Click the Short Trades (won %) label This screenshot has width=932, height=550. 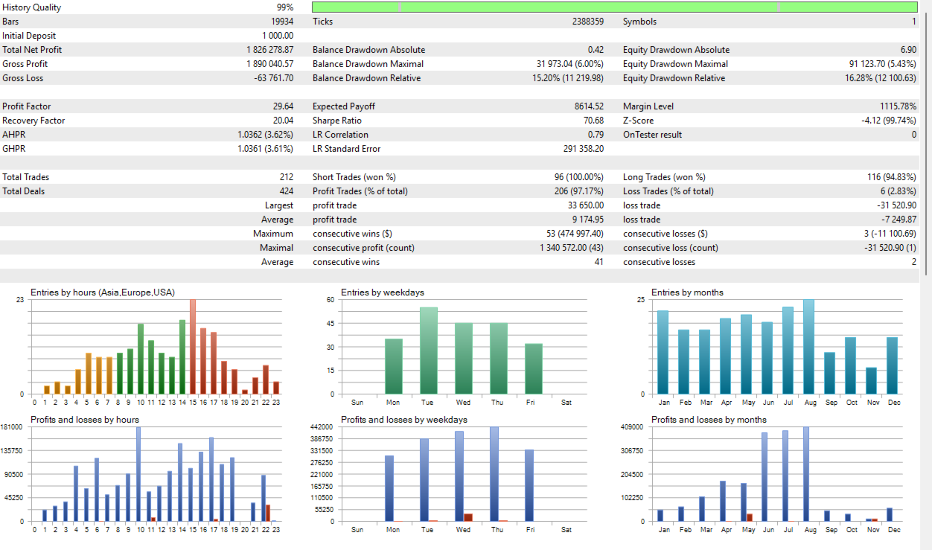click(354, 177)
